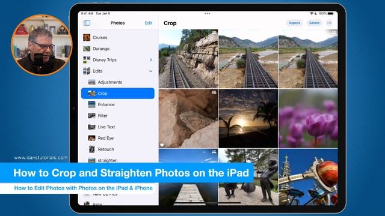Click the Live Text album thumbnail icon

(x=91, y=127)
